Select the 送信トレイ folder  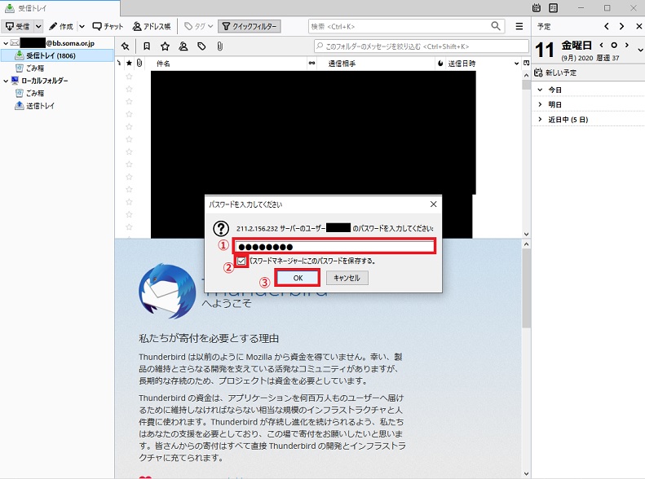click(40, 106)
